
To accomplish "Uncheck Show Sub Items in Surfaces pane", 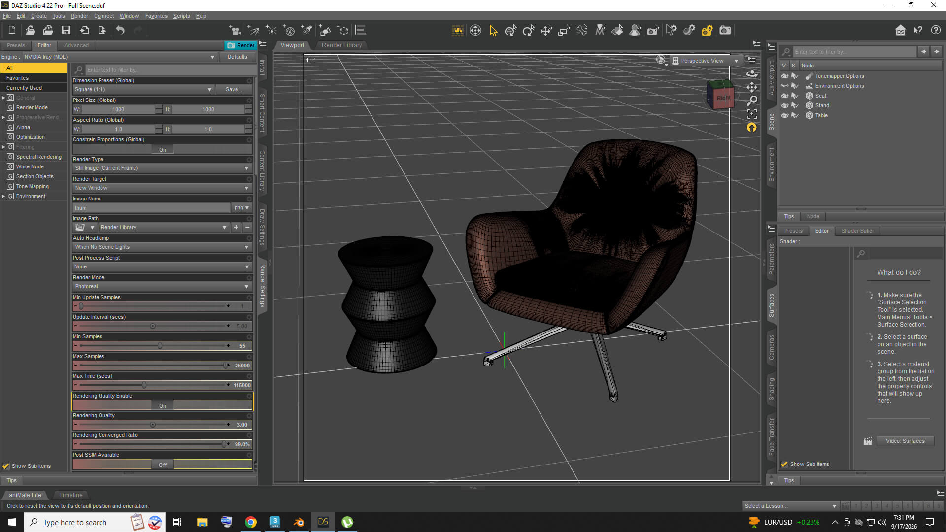I will (x=784, y=464).
